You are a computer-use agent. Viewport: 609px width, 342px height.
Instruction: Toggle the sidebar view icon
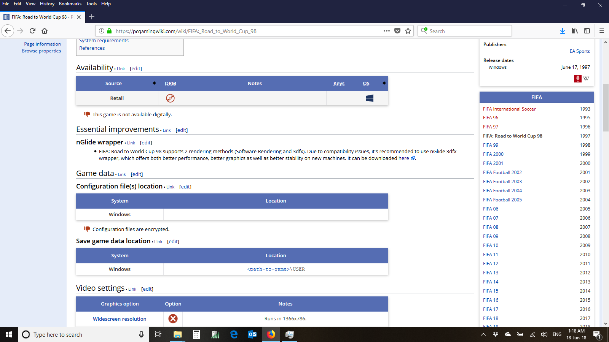(x=587, y=31)
